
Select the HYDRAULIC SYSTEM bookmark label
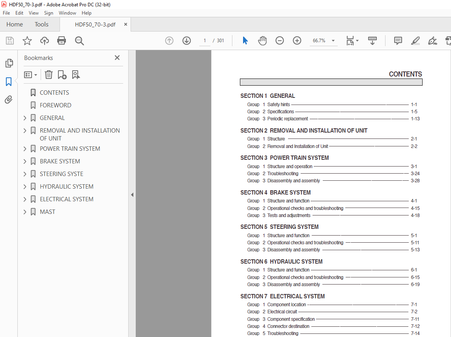(x=66, y=187)
